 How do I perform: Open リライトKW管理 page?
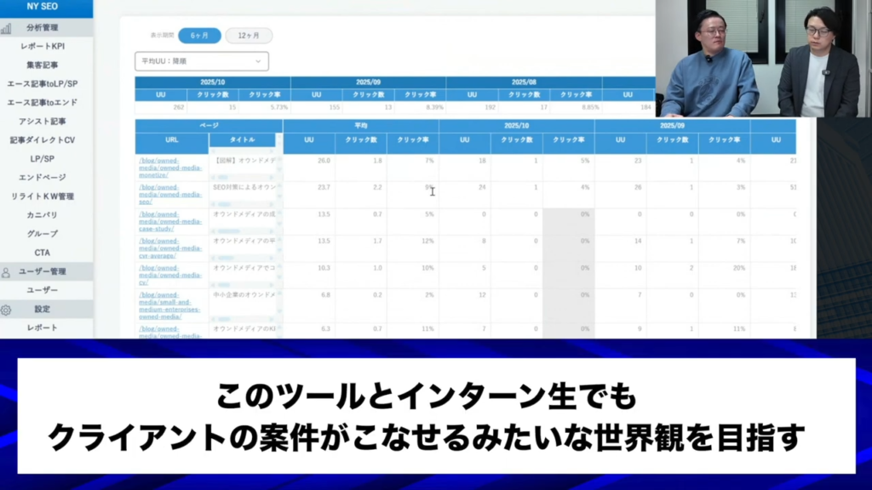[x=43, y=197]
